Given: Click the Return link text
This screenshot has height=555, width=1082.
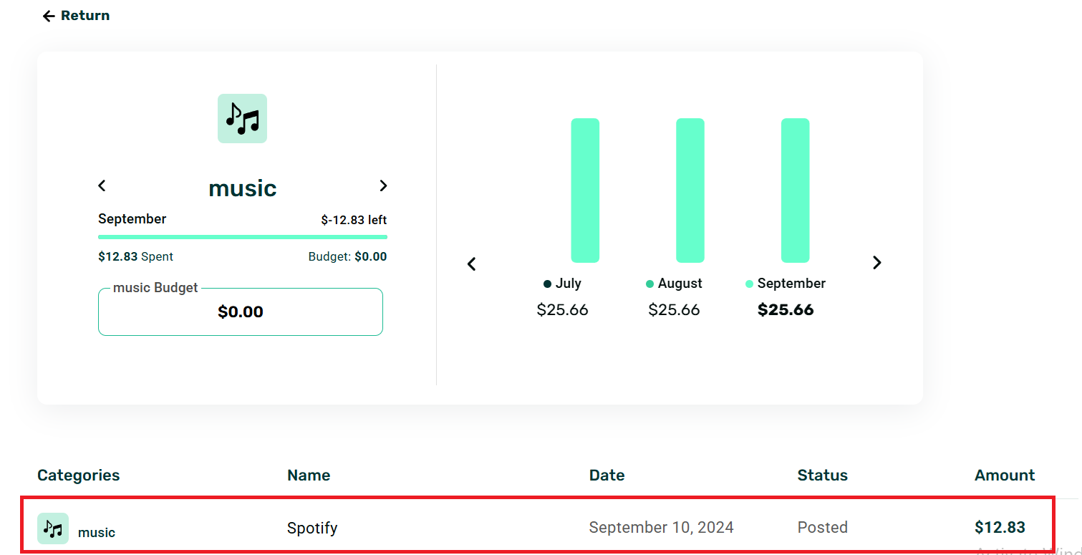Looking at the screenshot, I should [x=85, y=16].
